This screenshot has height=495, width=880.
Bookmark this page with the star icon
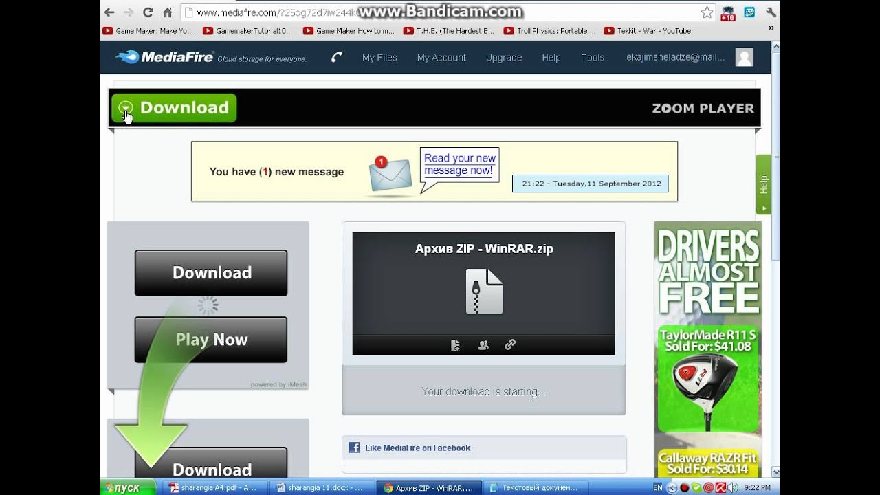707,12
